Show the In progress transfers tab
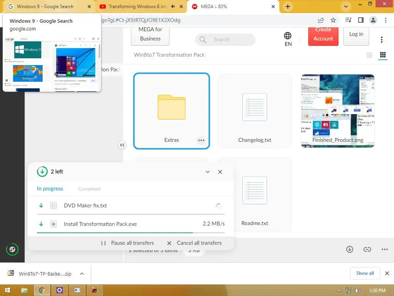Viewport: 394px width, 296px height. (x=50, y=188)
